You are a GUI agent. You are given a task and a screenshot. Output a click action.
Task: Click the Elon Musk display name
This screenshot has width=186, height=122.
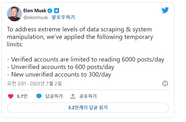(35, 11)
